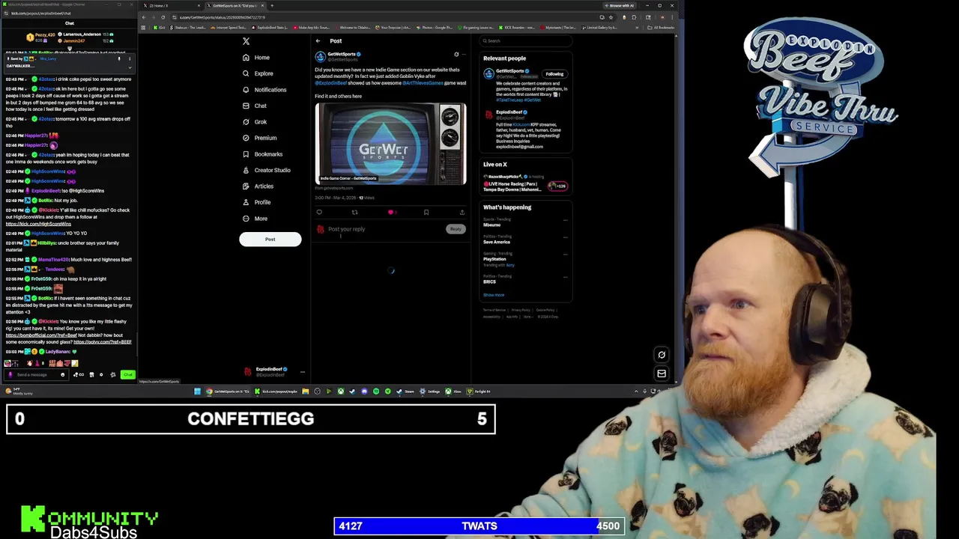Open Explore in X sidebar

[x=257, y=73]
